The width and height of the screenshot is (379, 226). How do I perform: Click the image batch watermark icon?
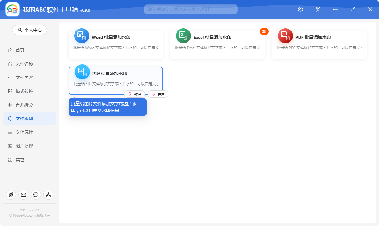[82, 72]
